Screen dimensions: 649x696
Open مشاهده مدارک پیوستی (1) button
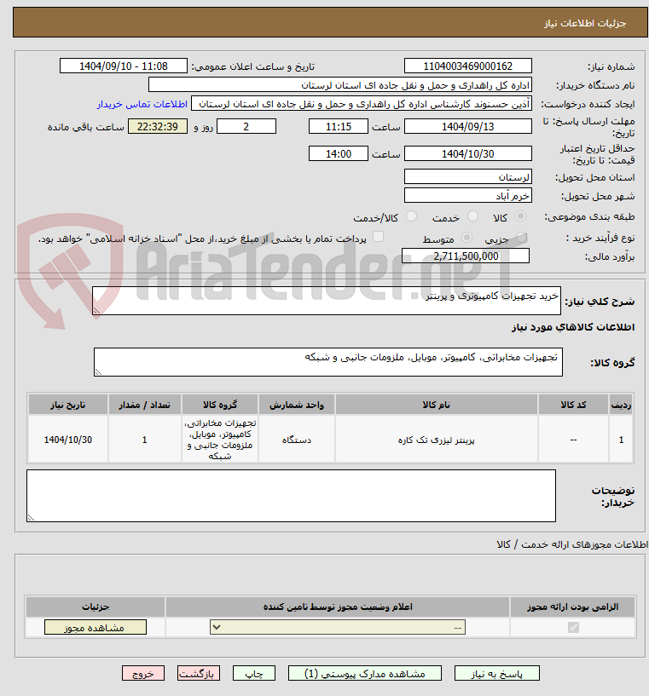(x=365, y=673)
